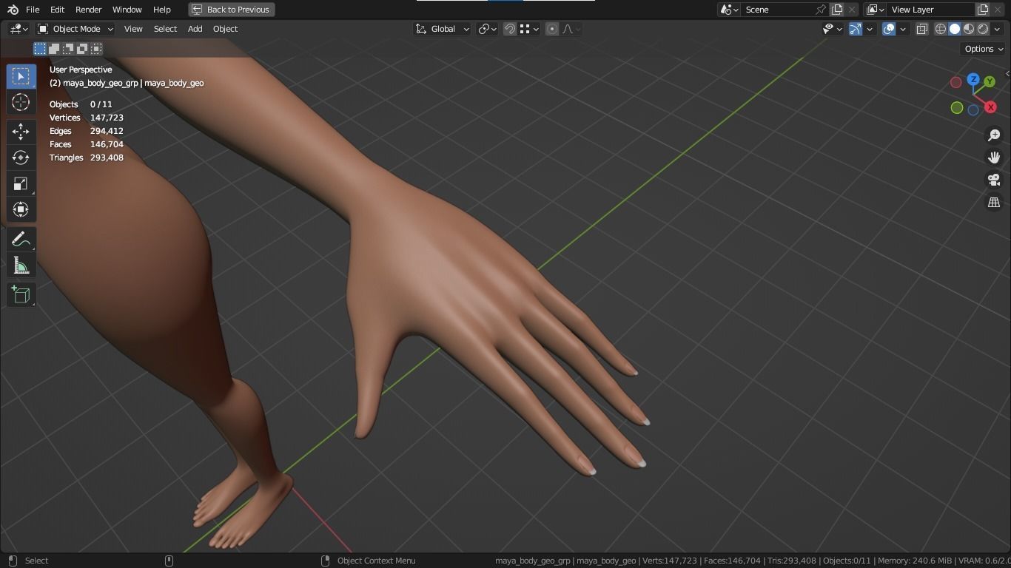Toggle the camera view icon
The width and height of the screenshot is (1011, 568).
(x=994, y=180)
